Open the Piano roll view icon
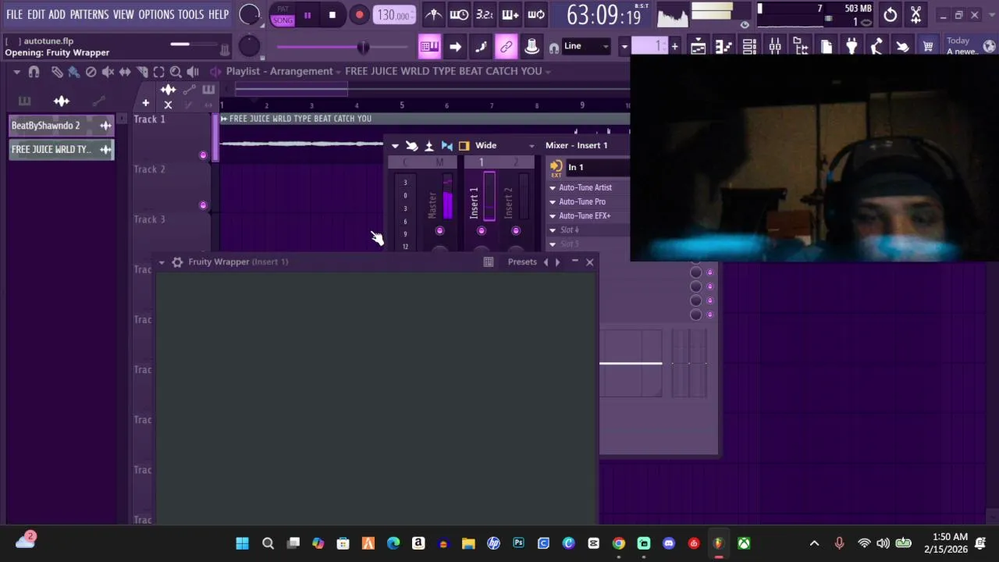 coord(723,47)
